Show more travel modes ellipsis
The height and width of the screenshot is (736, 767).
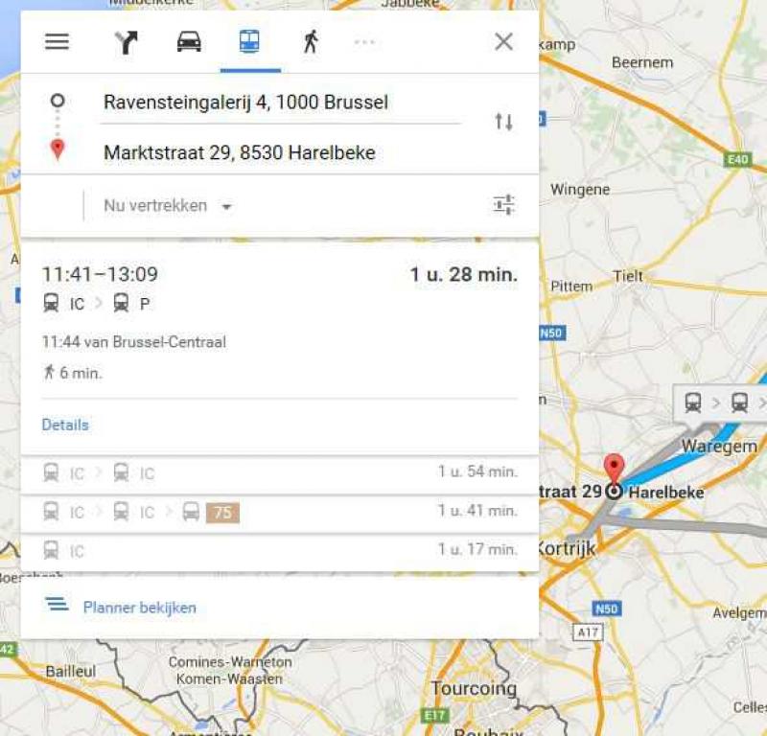364,42
